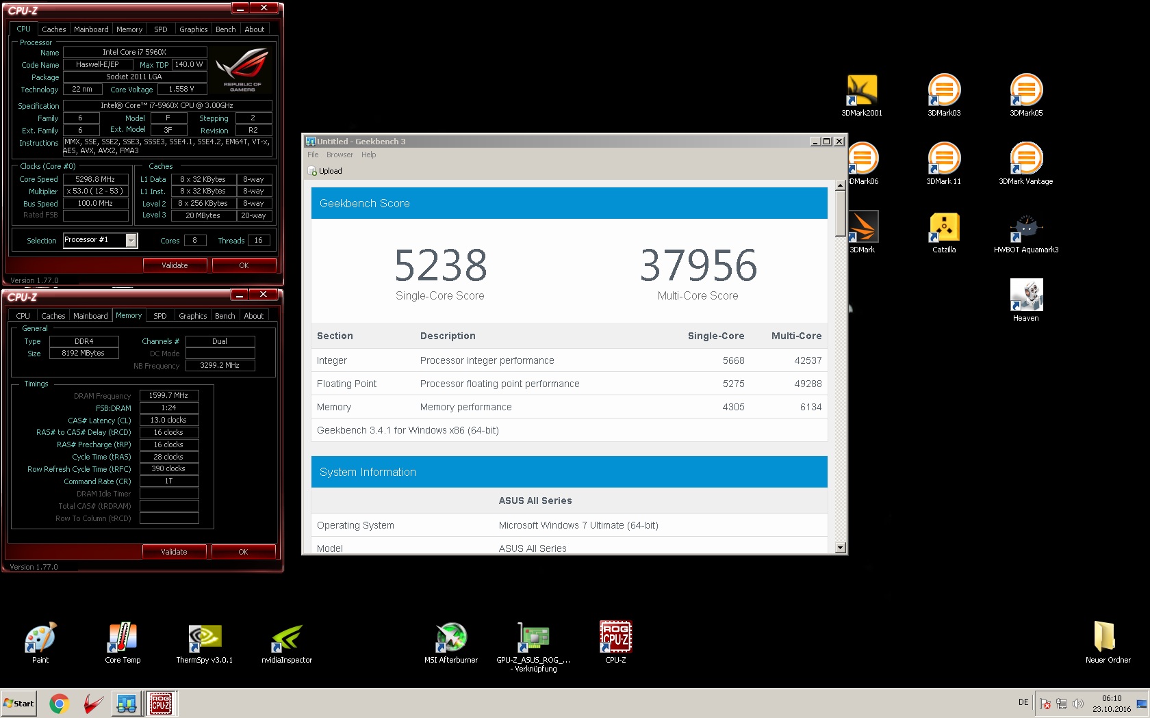
Task: Click the network icon in system tray
Action: point(1062,704)
